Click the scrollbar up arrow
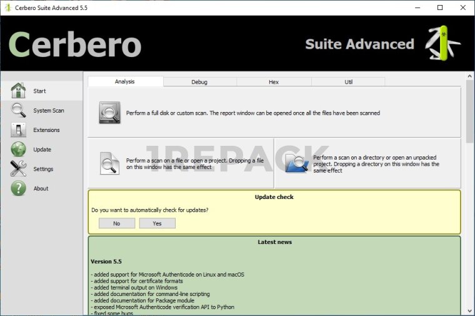 (469, 76)
